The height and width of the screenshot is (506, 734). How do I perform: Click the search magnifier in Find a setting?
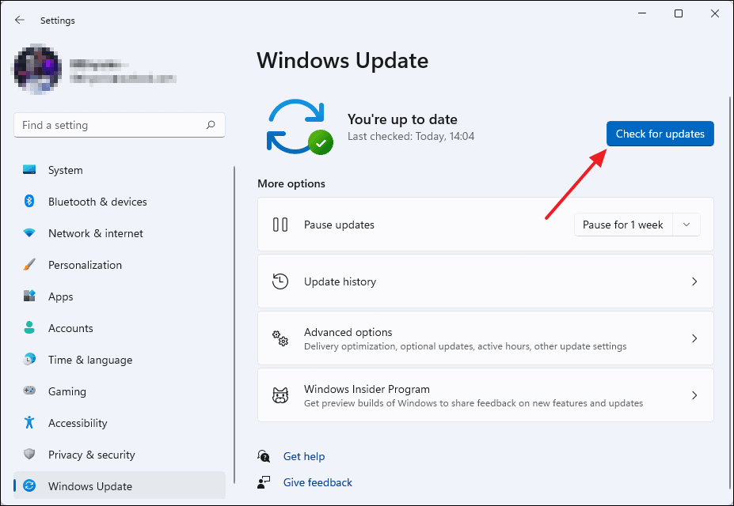(x=211, y=125)
